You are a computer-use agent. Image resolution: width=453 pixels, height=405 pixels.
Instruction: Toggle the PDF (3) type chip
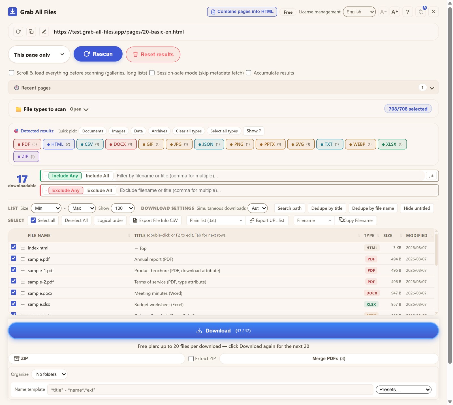[x=27, y=144]
